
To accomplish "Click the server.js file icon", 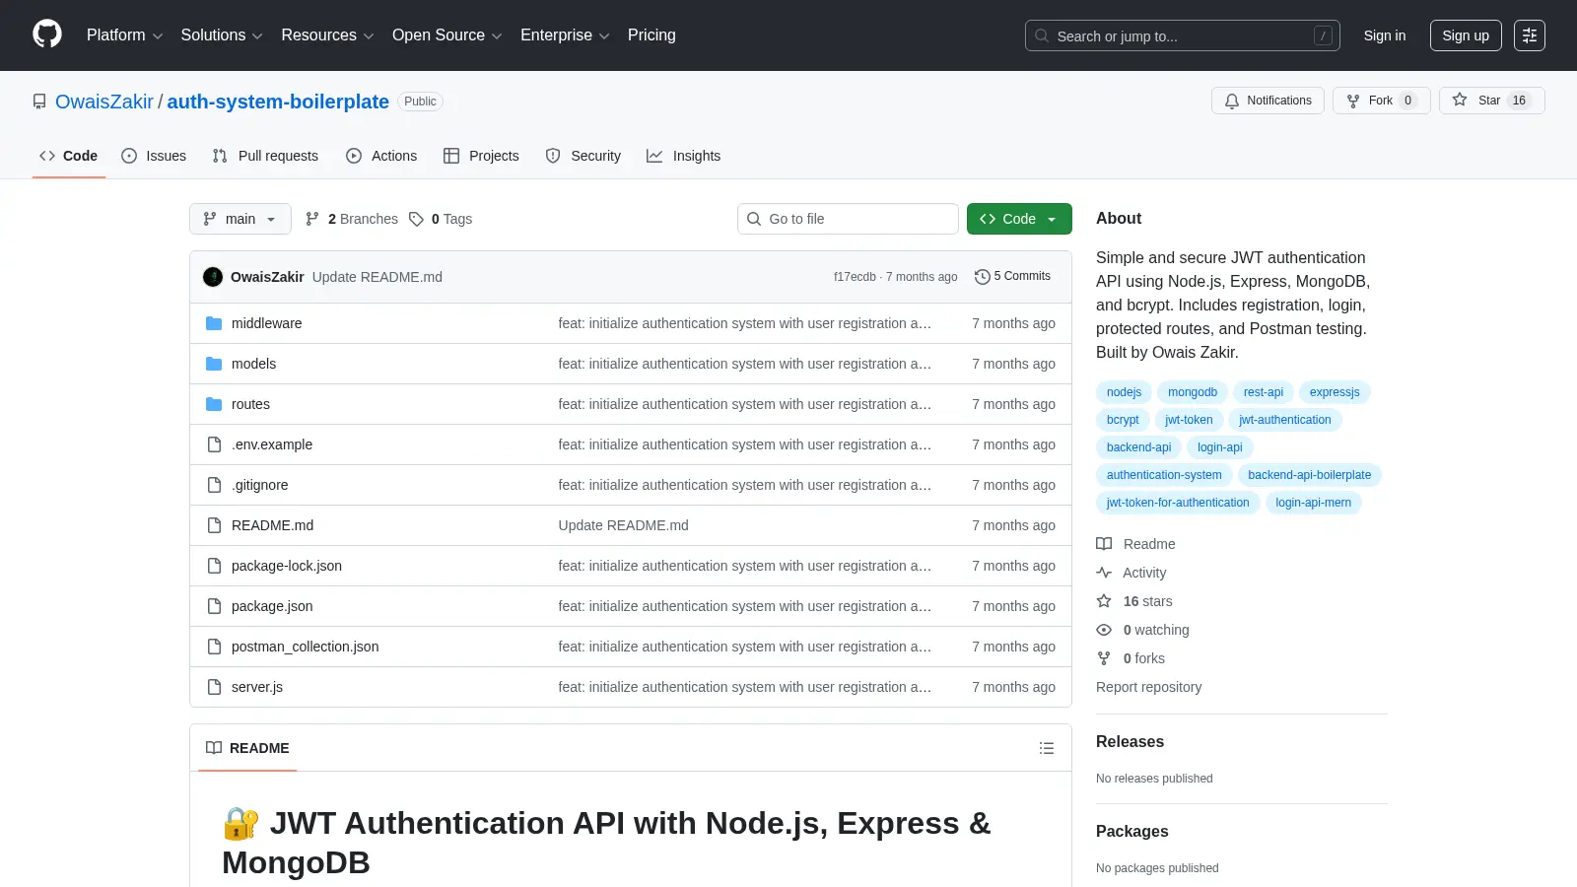I will (214, 687).
